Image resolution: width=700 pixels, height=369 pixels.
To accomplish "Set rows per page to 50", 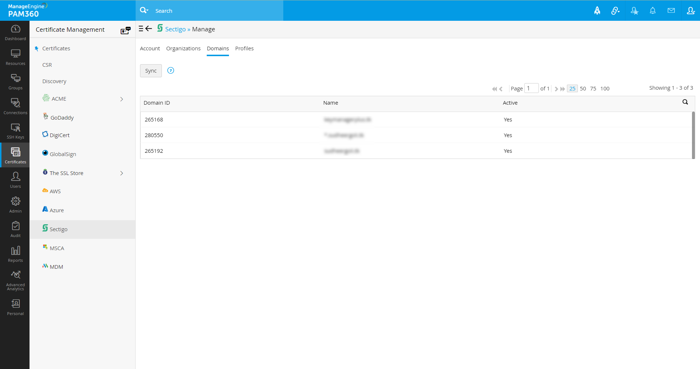I will pos(583,89).
